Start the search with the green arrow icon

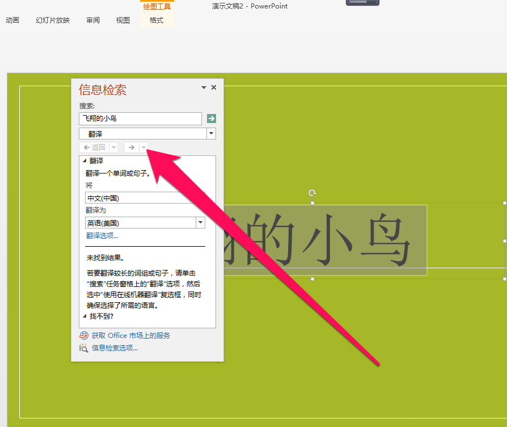pyautogui.click(x=211, y=119)
